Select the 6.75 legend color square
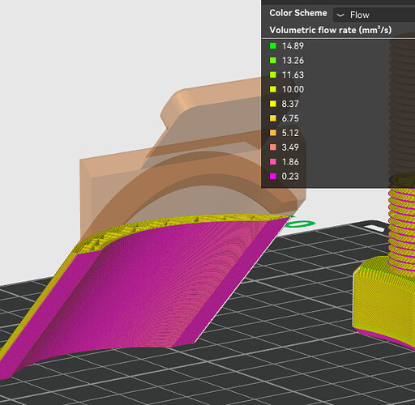Viewport: 415px width, 405px height. click(x=273, y=118)
